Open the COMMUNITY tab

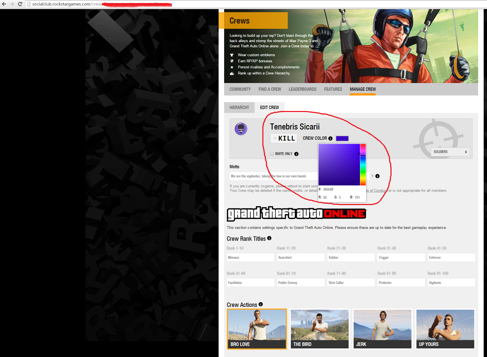click(x=240, y=89)
